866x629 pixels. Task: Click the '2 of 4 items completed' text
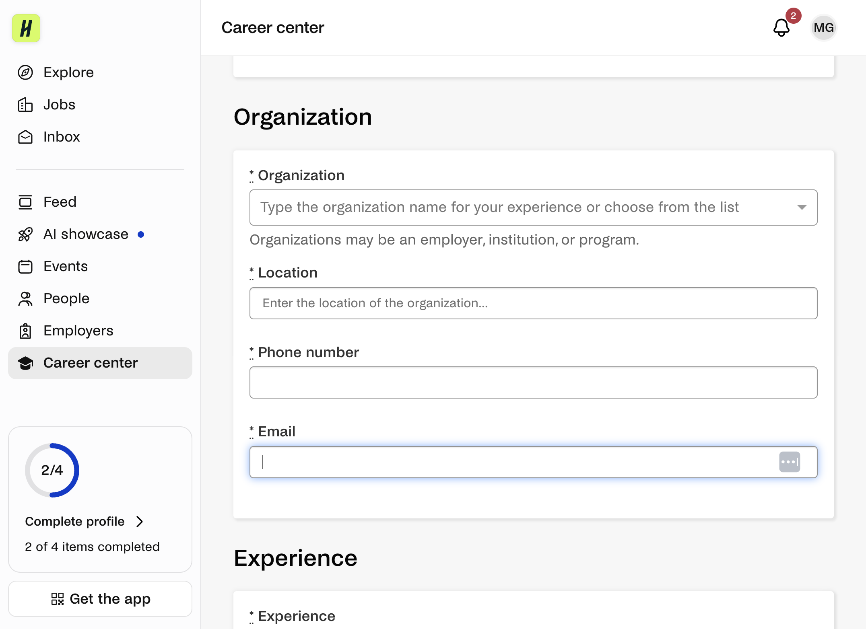(92, 547)
